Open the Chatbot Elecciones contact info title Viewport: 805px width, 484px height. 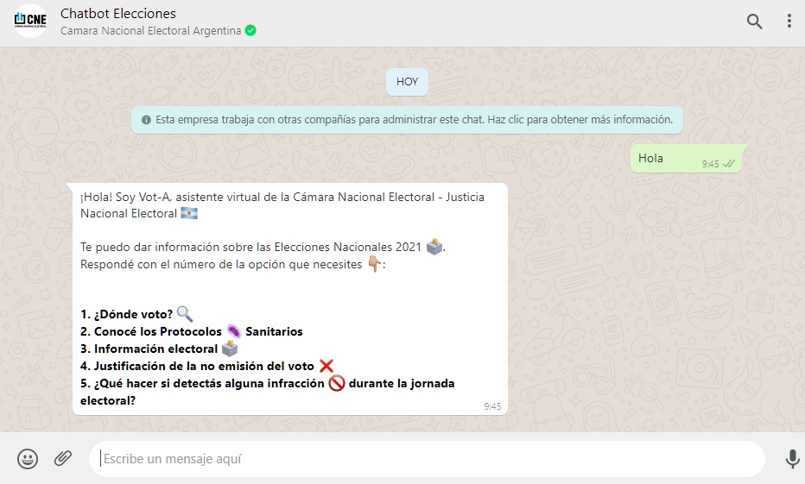pos(118,13)
